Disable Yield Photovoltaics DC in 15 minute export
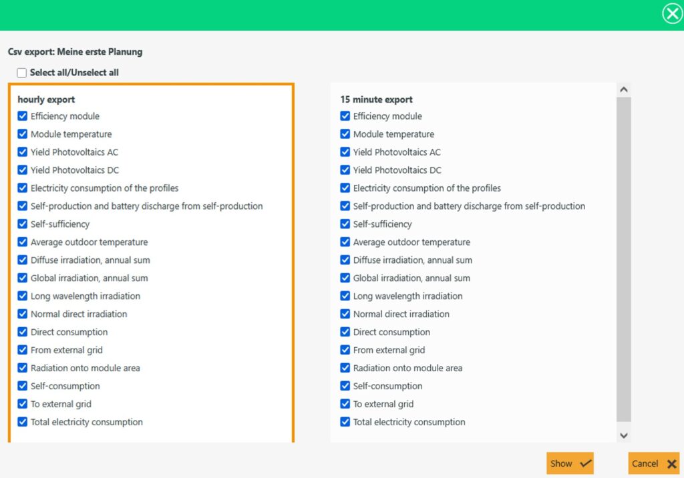Screen dimensions: 684x478 pos(345,170)
